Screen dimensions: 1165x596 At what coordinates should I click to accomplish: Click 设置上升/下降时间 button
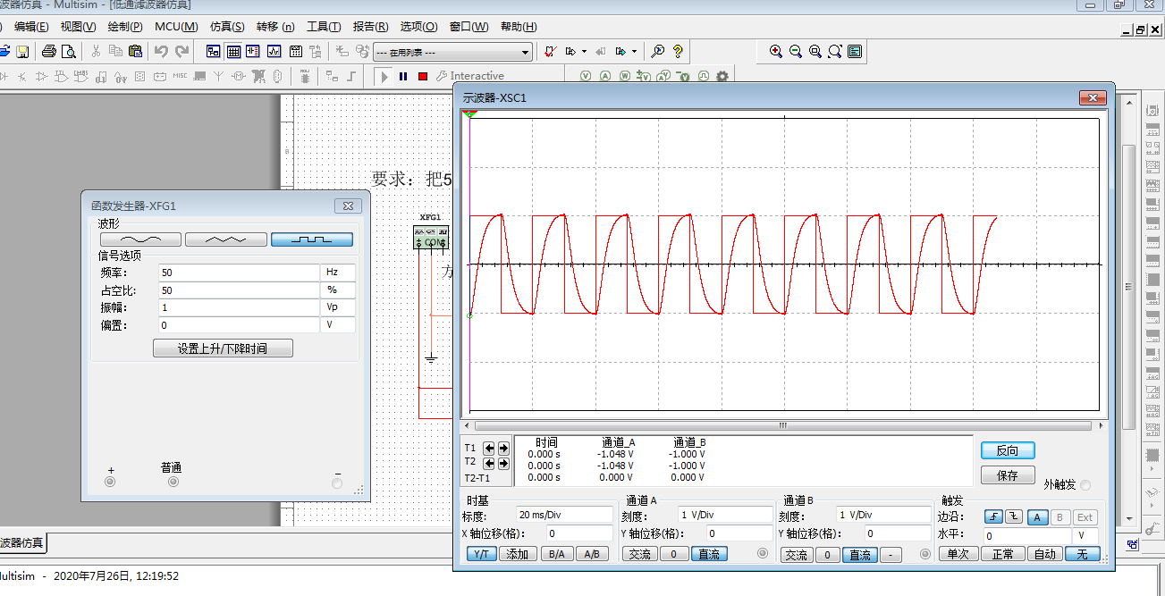tap(223, 348)
